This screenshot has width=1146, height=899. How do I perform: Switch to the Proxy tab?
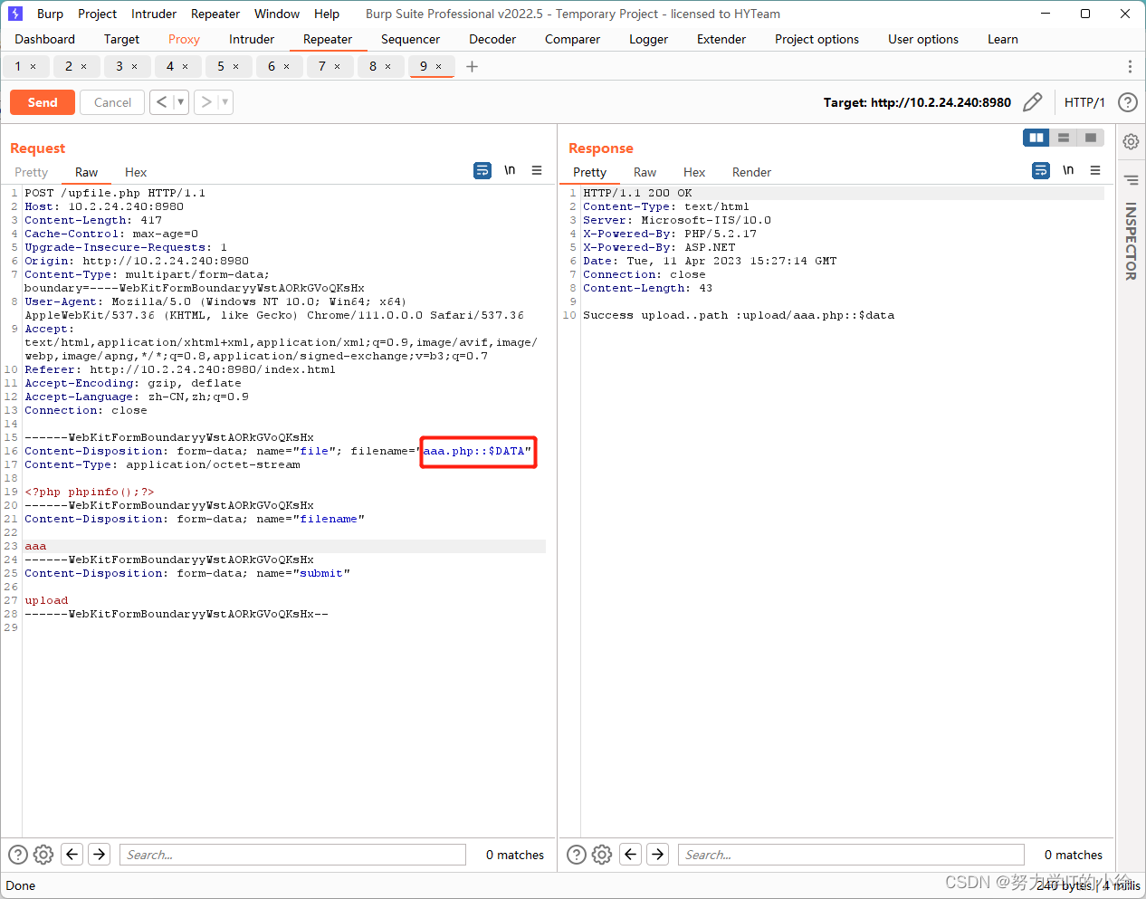point(184,39)
